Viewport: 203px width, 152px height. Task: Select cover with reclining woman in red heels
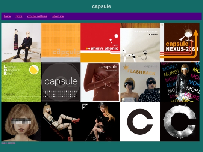[61, 122]
